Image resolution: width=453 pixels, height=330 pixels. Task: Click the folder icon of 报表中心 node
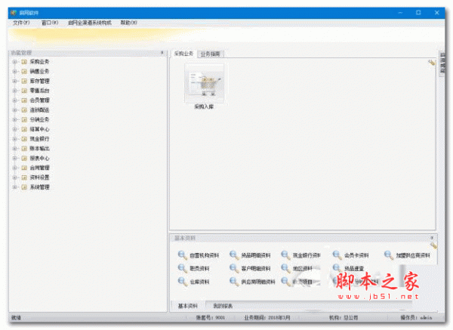coord(24,159)
